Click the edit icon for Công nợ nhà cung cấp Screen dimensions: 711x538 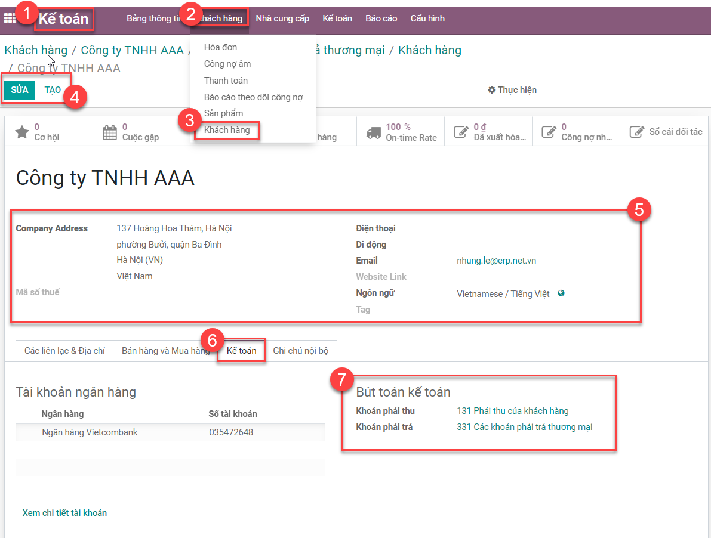549,132
